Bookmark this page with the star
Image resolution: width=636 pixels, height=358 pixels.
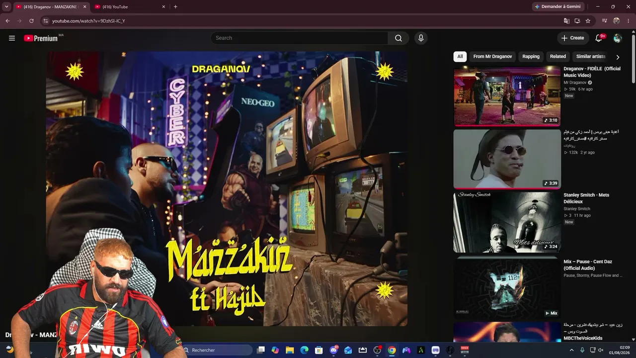coord(588,21)
